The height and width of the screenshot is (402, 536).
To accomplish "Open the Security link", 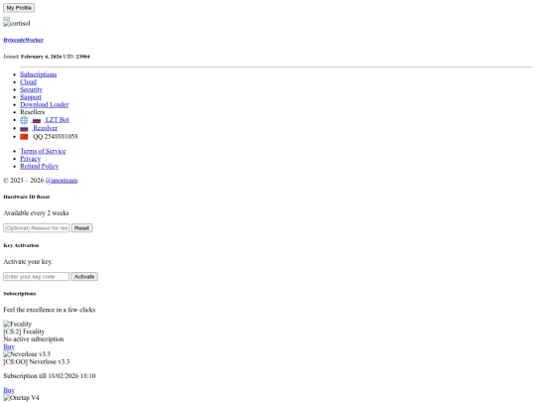I will pos(31,89).
